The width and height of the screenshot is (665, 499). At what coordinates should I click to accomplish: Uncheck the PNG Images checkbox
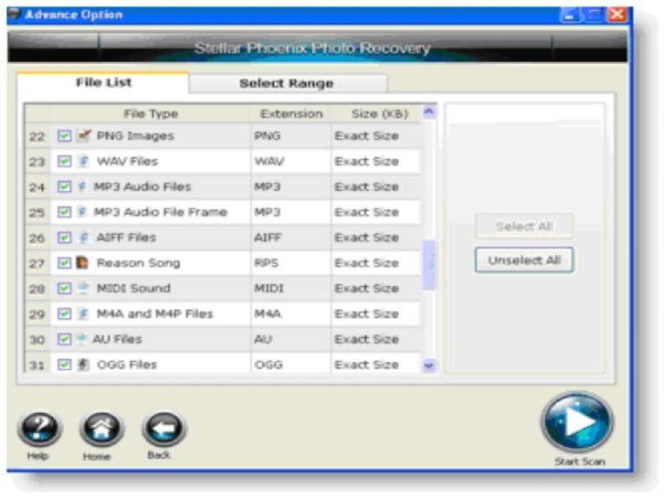tap(64, 136)
